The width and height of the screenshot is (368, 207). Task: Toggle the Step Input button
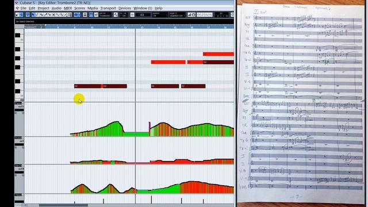[189, 15]
